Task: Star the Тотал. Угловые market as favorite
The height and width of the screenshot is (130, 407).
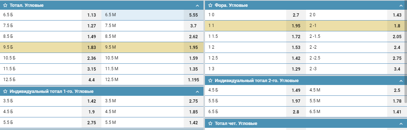Action: tap(5, 5)
